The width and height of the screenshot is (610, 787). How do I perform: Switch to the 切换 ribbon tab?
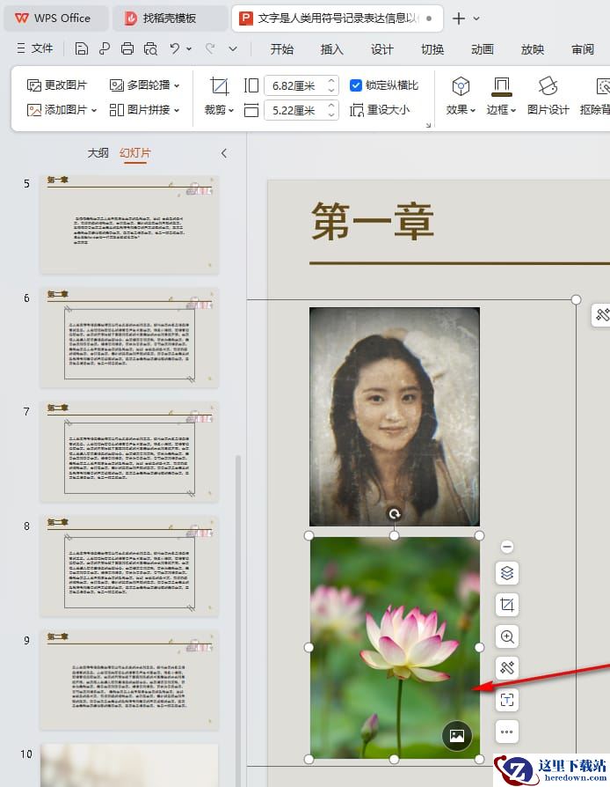(432, 48)
